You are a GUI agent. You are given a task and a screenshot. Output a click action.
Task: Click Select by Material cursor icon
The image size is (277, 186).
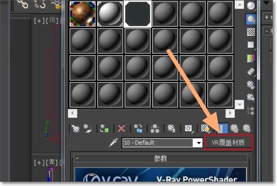[251, 97]
